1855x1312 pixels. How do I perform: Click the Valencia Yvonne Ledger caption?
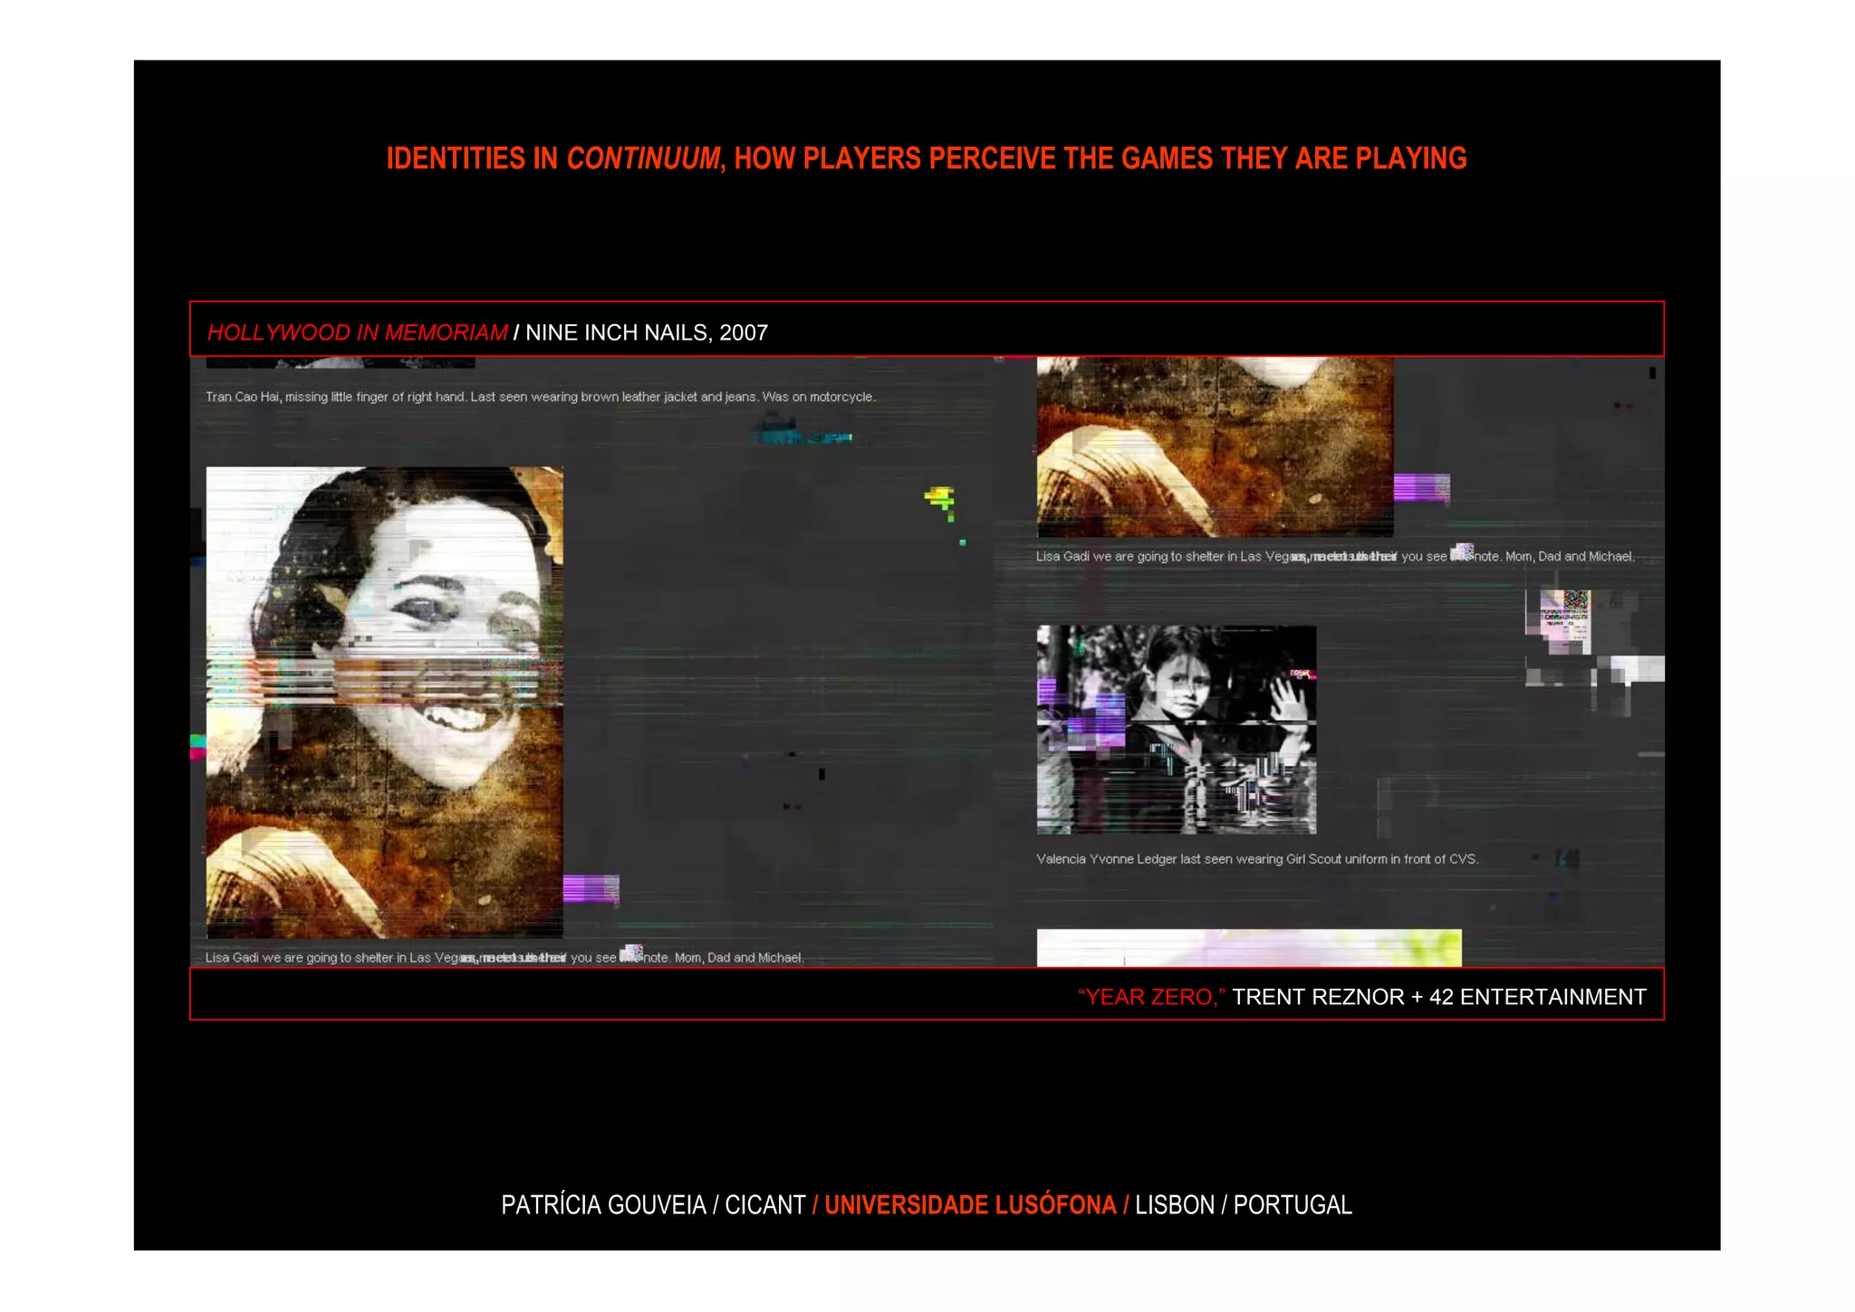coord(1257,858)
